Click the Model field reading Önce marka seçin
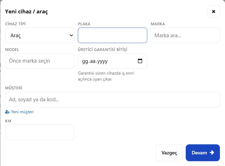 (40, 61)
